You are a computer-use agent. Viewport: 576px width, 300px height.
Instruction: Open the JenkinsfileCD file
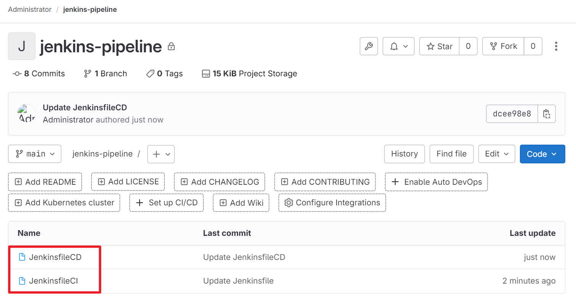[x=55, y=257]
